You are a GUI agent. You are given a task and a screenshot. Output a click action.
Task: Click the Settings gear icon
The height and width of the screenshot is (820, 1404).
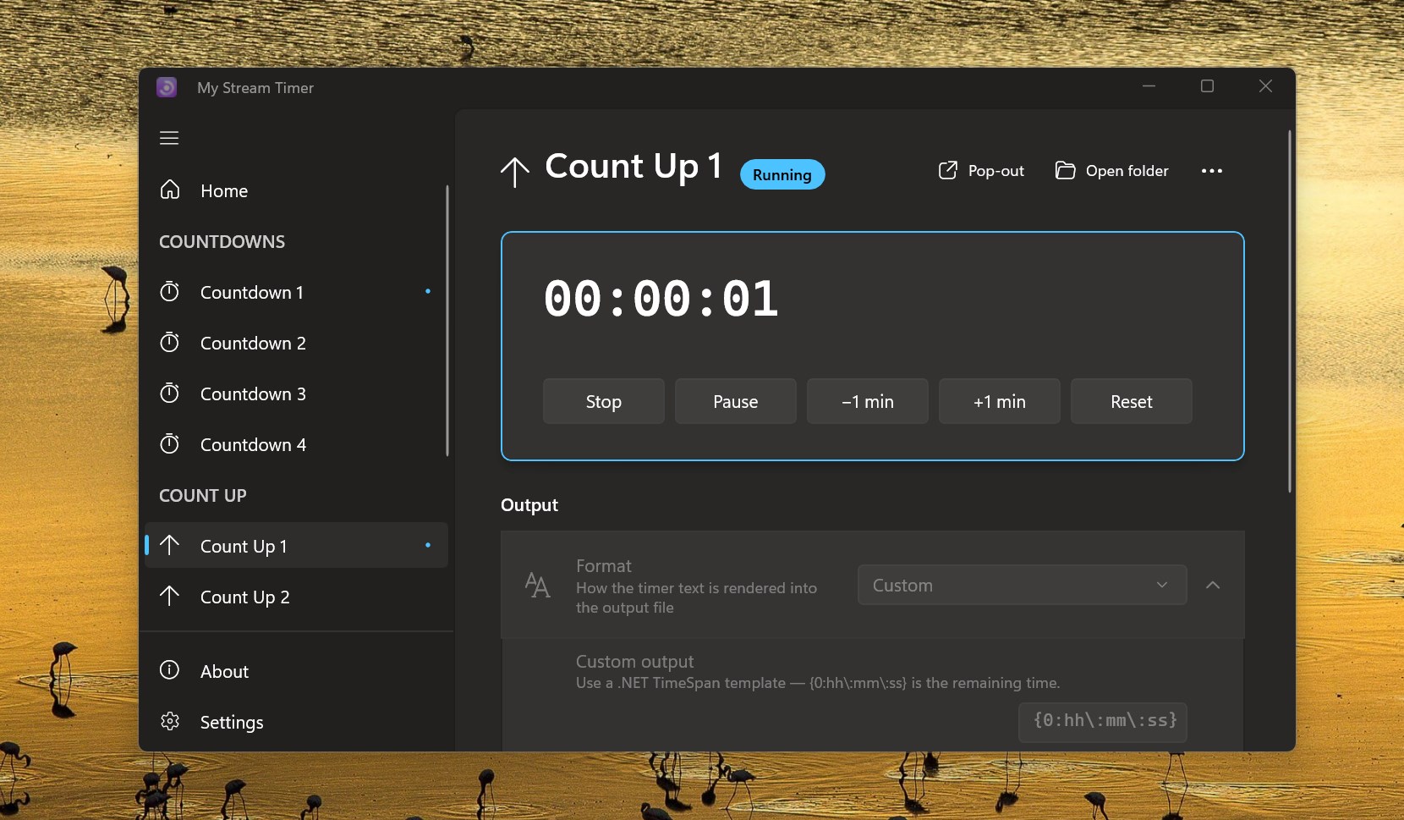[170, 721]
